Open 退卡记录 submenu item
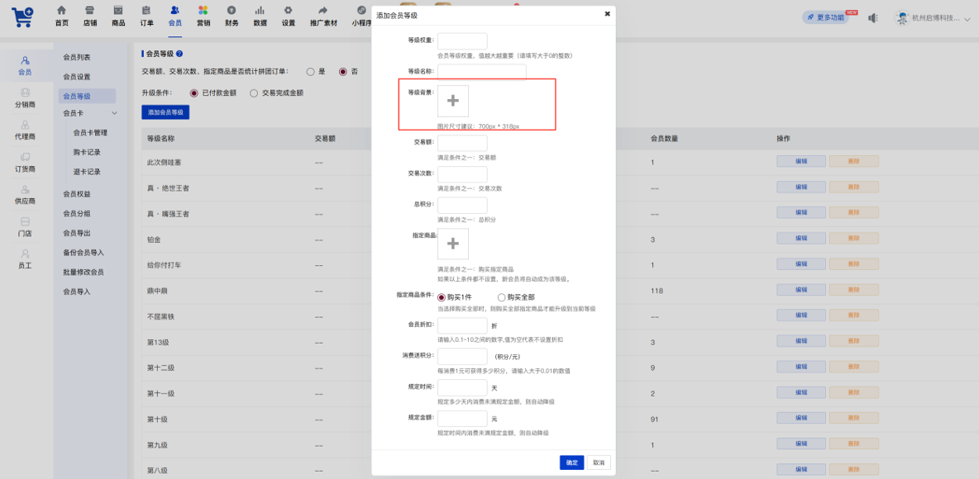The width and height of the screenshot is (979, 479). [87, 172]
